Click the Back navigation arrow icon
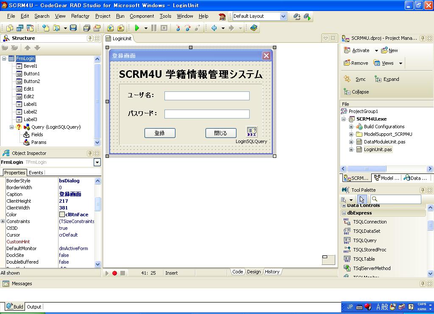The width and height of the screenshot is (434, 314). coord(214,28)
